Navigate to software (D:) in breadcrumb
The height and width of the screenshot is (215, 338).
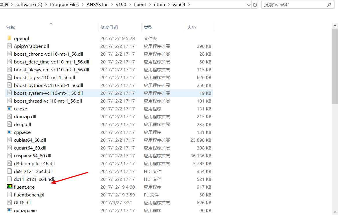pyautogui.click(x=28, y=4)
